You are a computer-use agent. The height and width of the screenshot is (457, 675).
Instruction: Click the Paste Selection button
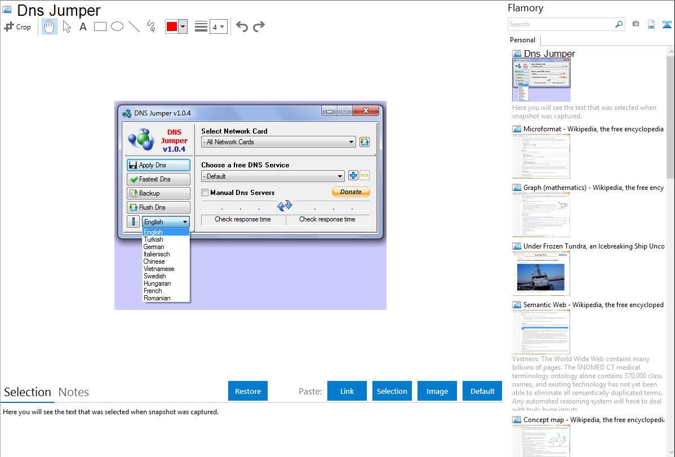click(392, 391)
